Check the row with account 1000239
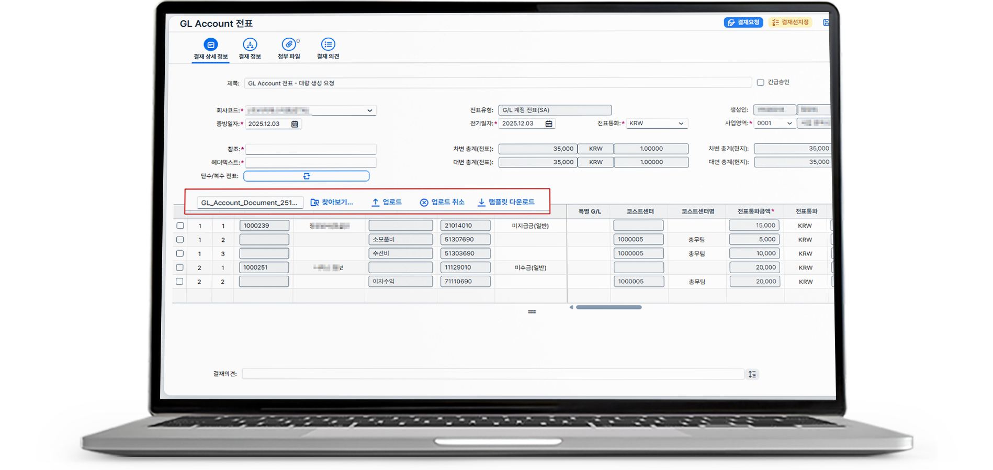993x470 pixels. (180, 226)
